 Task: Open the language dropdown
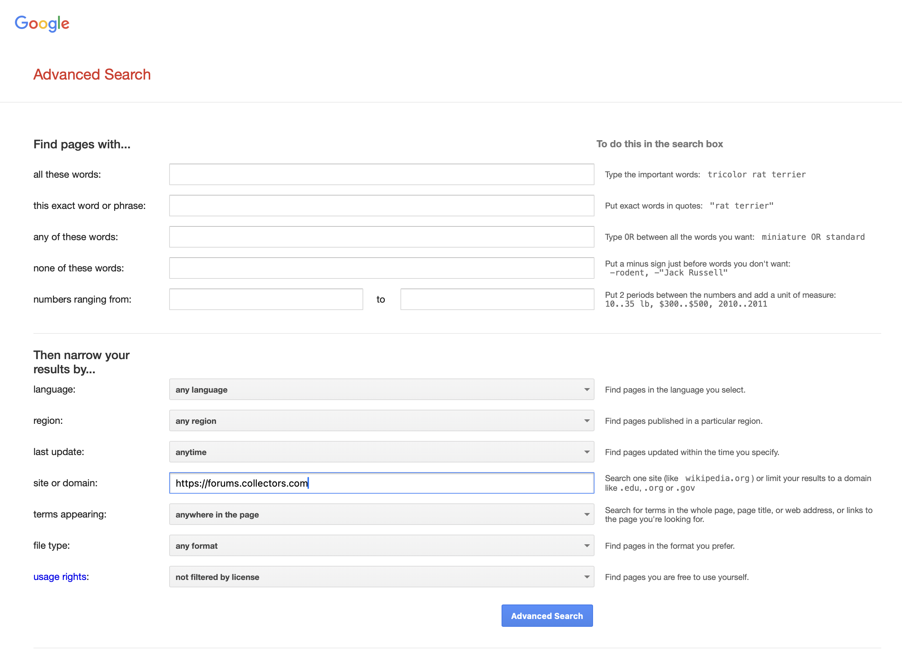381,389
